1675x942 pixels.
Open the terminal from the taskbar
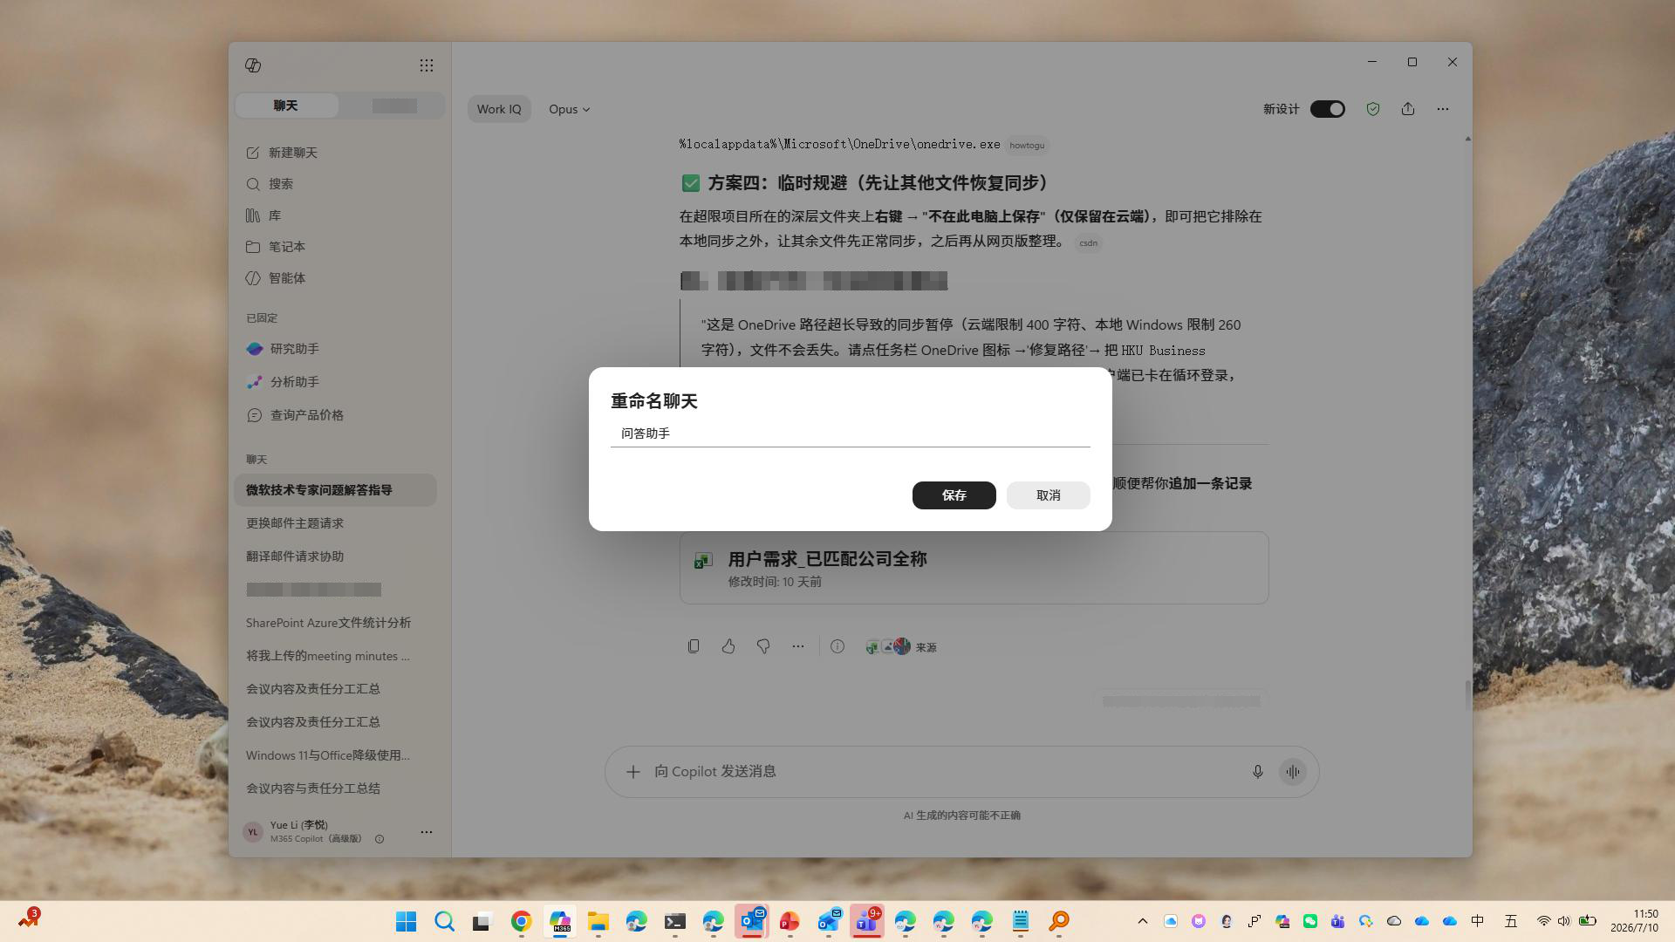[x=675, y=921]
